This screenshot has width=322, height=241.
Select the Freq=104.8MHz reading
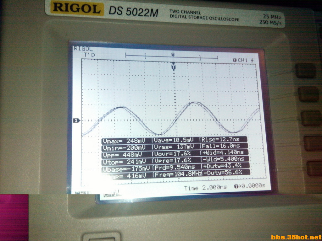178,174
